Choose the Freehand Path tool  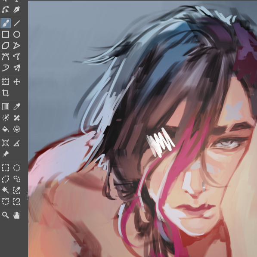16,57
